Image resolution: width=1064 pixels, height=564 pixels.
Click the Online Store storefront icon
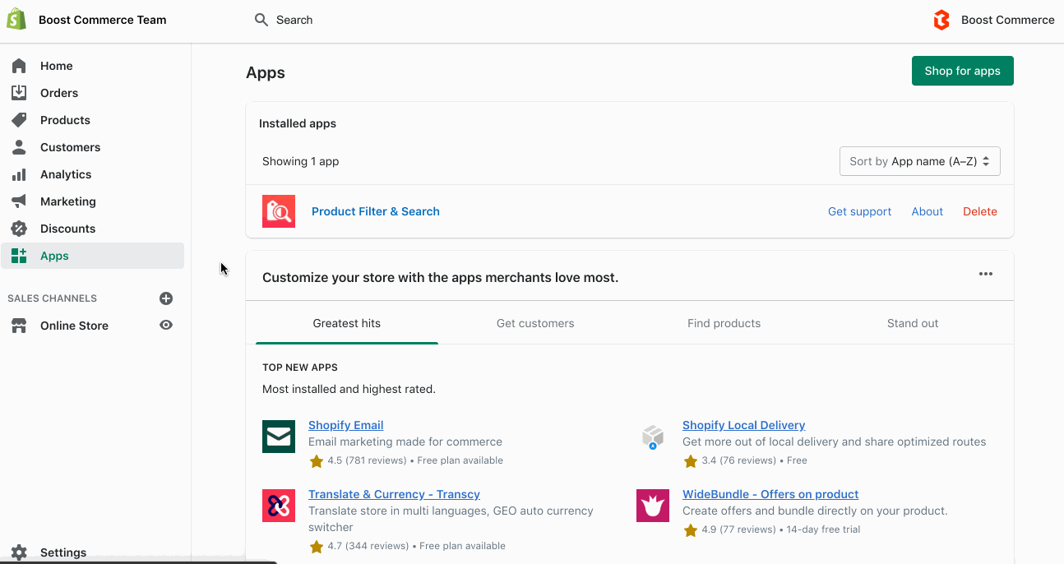click(x=19, y=326)
